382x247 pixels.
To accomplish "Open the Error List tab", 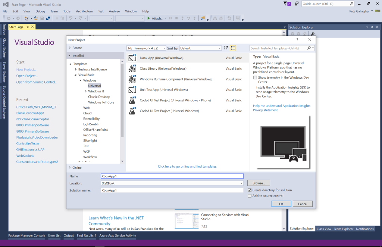I will [x=54, y=235].
